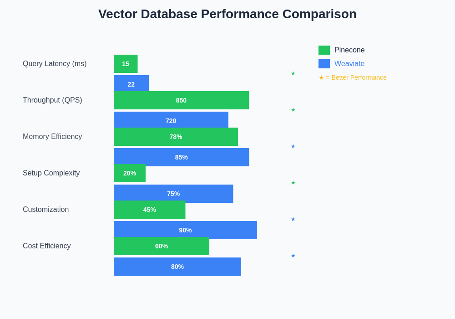Click the blue star beside Customization rows
455x319 pixels.
click(293, 219)
